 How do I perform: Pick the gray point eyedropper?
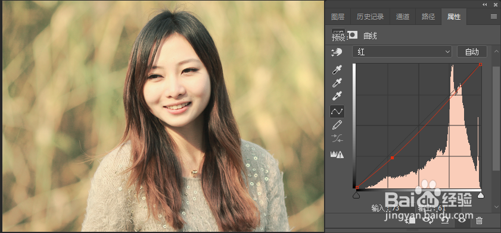point(337,83)
